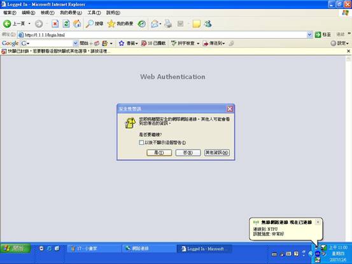Click More Info (其他資訊) button
This screenshot has height=264, width=352.
point(217,153)
